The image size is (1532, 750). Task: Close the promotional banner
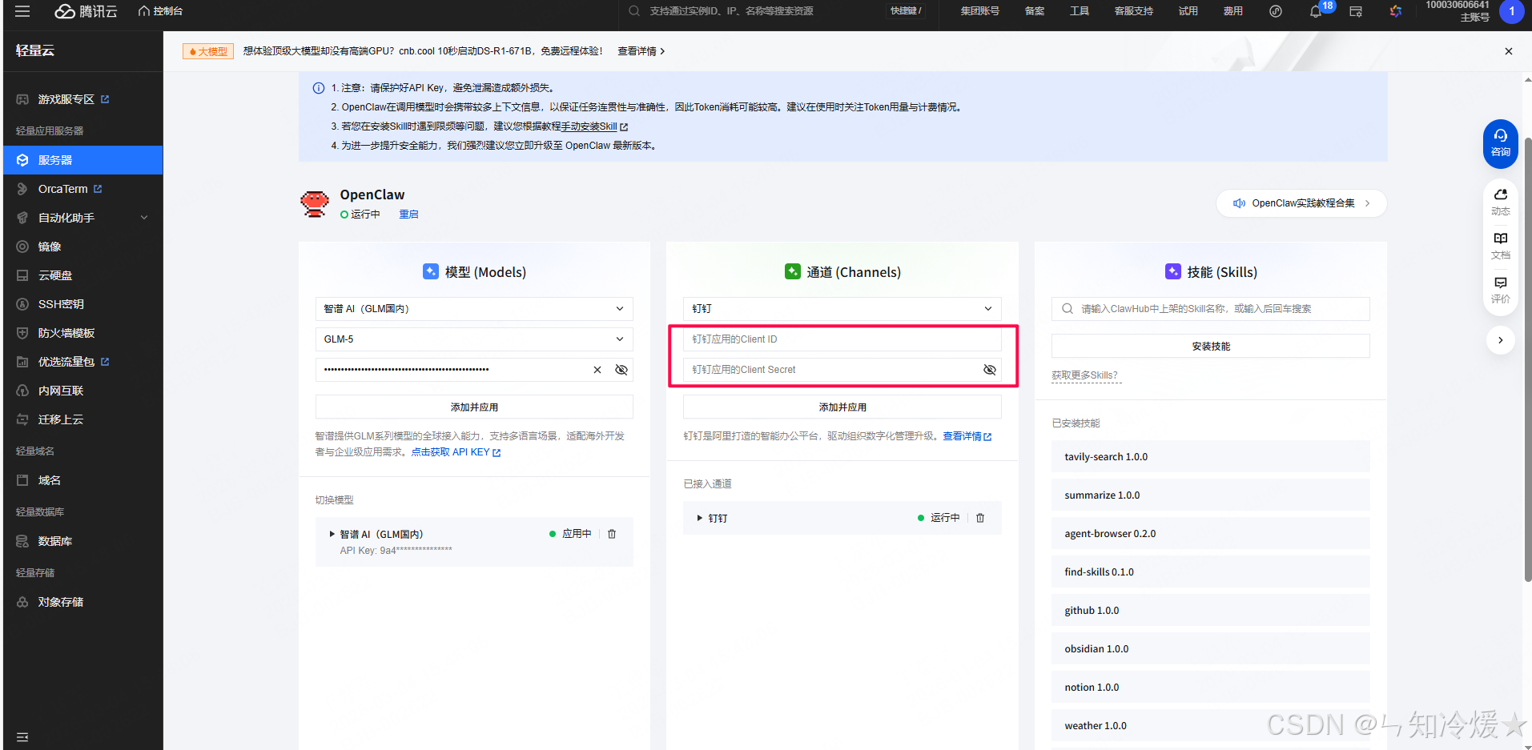1509,51
